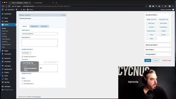Uncheck Enable Calculation checkbox

(x=23, y=57)
